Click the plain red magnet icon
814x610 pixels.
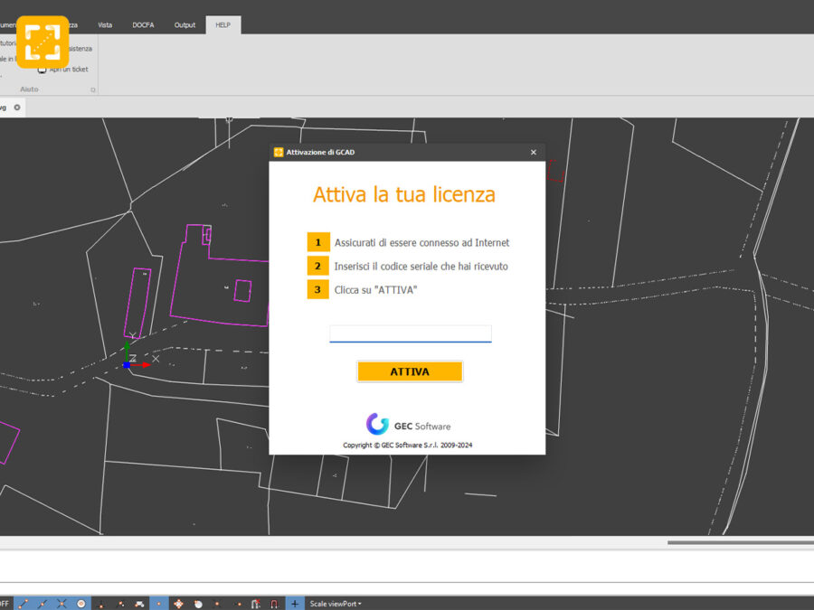[x=274, y=604]
